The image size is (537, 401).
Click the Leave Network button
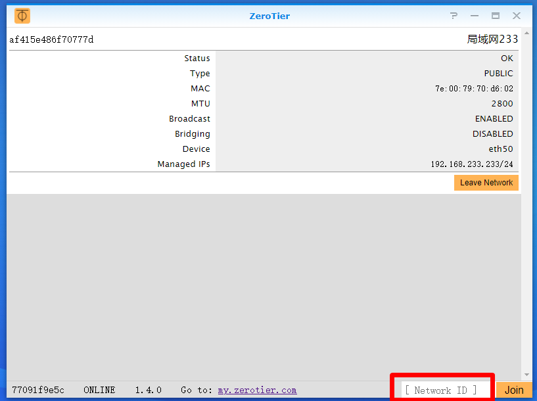[486, 183]
